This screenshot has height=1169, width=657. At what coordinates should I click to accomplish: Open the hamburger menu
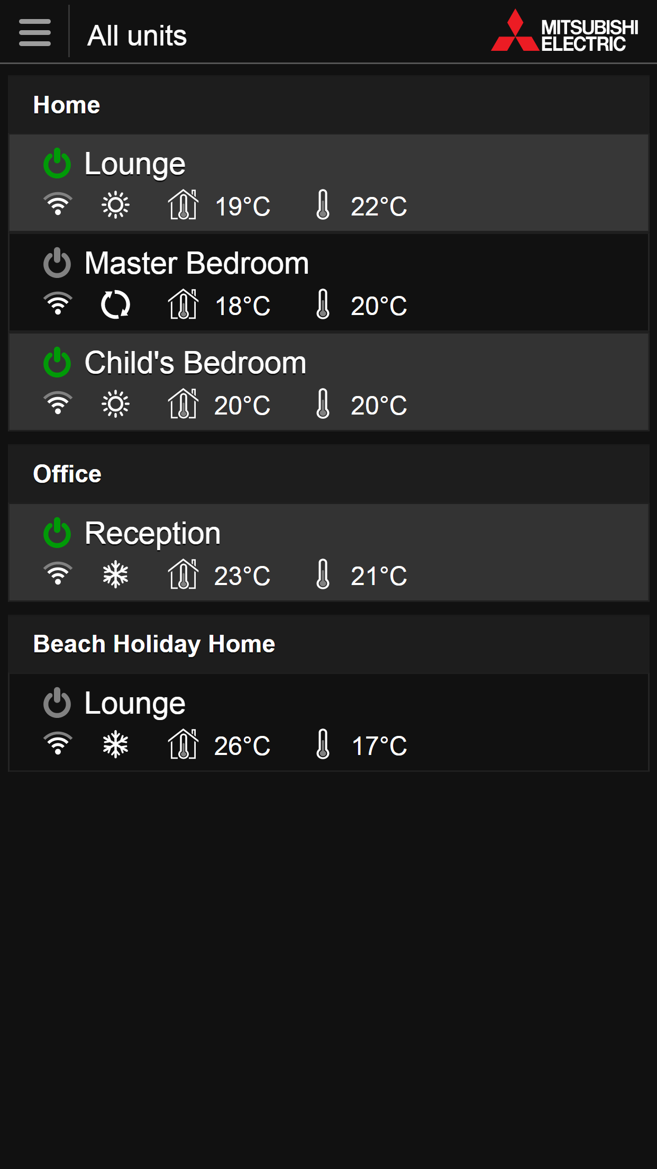(35, 33)
